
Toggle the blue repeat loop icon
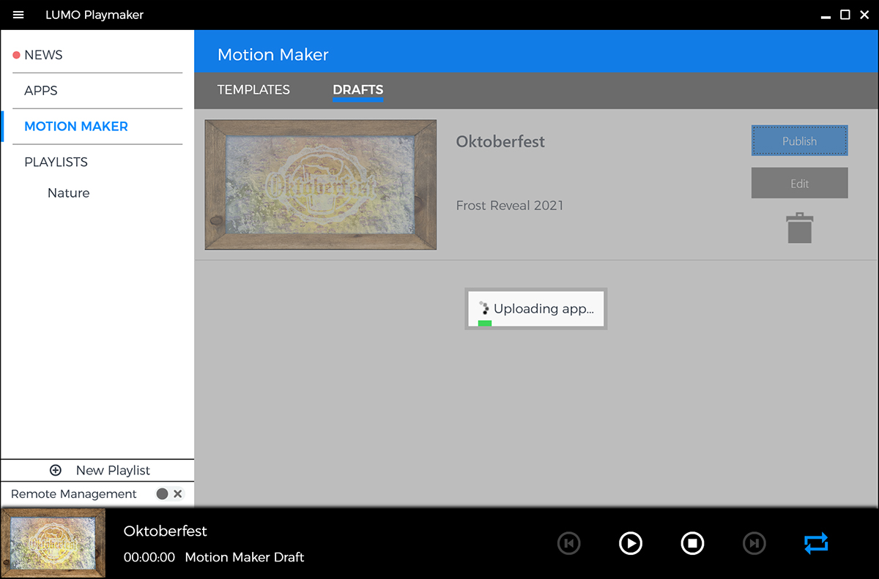[815, 543]
